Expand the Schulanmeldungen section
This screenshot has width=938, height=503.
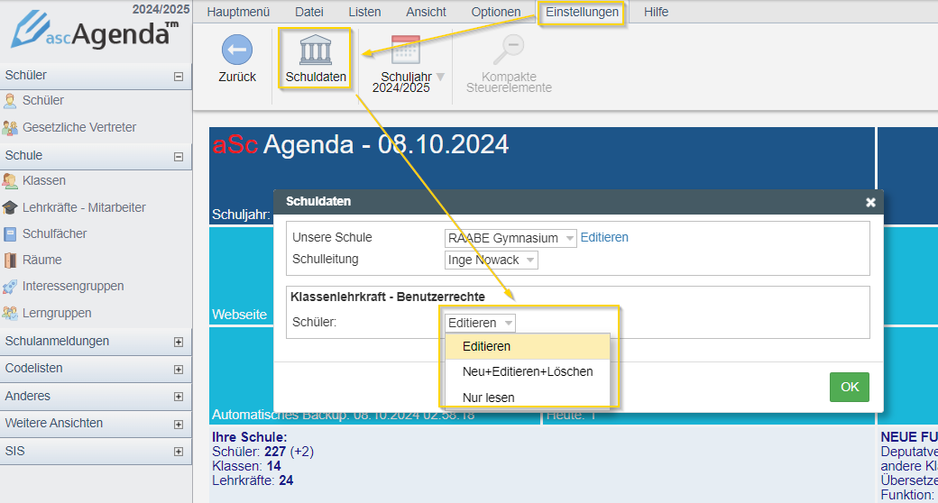(x=179, y=343)
